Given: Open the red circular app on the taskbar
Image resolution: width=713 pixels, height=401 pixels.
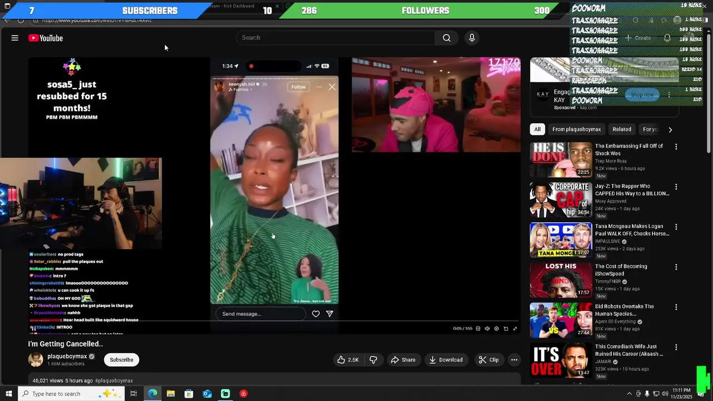Looking at the screenshot, I should [x=243, y=394].
